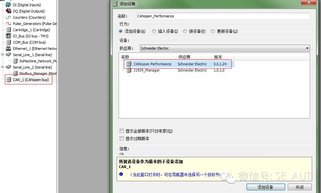Click the 供应商 column header
This screenshot has width=321, height=193.
194,57
